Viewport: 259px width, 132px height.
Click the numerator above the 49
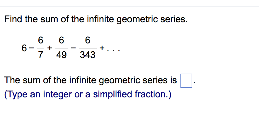pyautogui.click(x=61, y=40)
